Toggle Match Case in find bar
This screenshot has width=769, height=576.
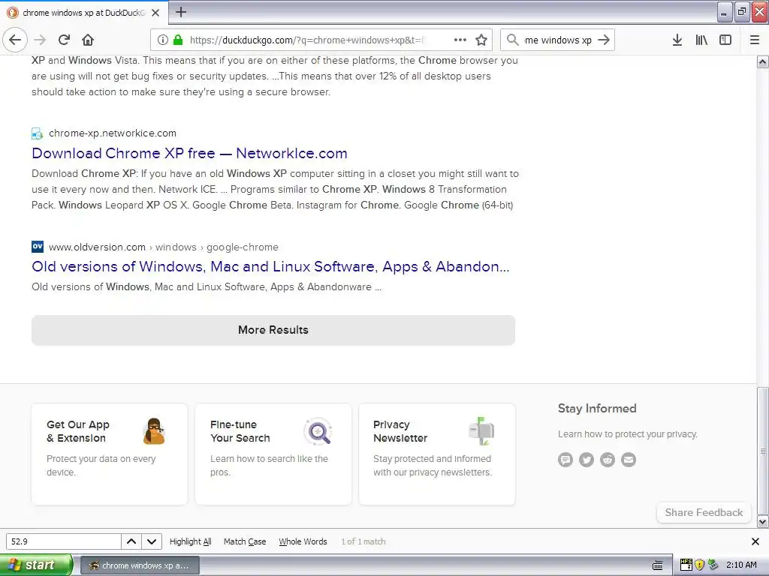(245, 541)
